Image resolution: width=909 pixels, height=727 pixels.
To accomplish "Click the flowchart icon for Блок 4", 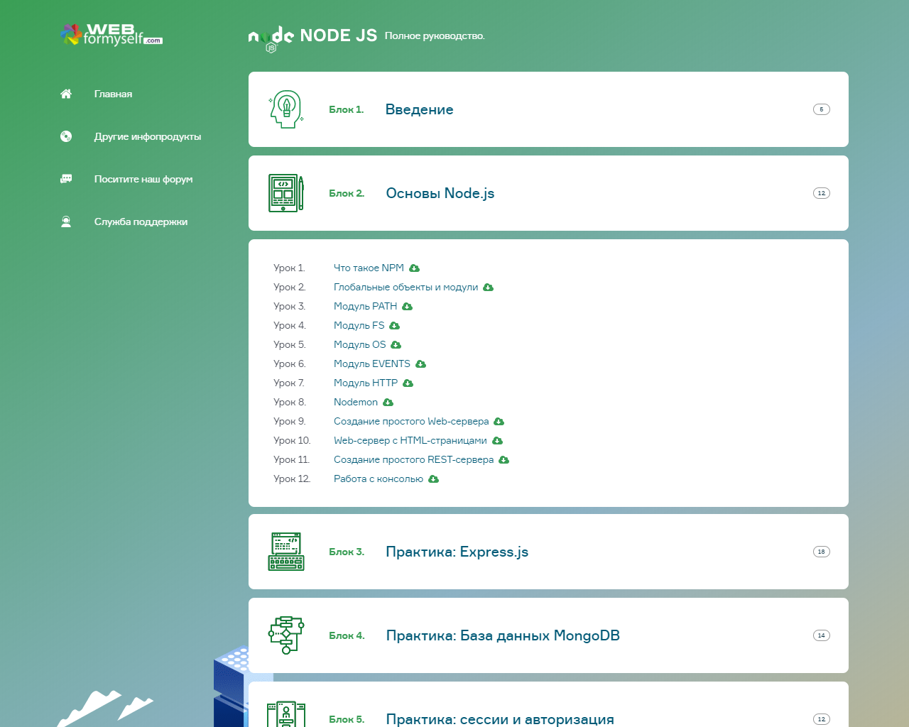I will coord(286,635).
